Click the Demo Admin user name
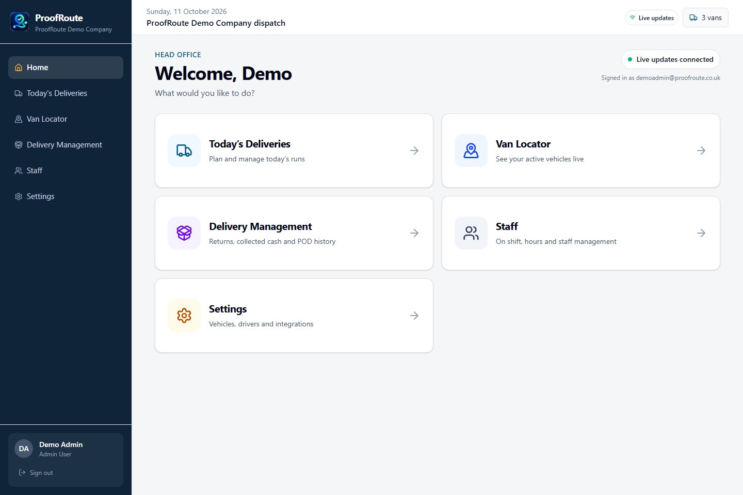 61,444
